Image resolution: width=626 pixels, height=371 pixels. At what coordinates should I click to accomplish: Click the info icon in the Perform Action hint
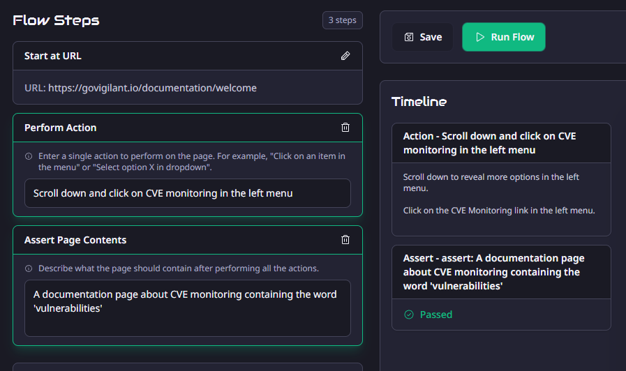[29, 156]
